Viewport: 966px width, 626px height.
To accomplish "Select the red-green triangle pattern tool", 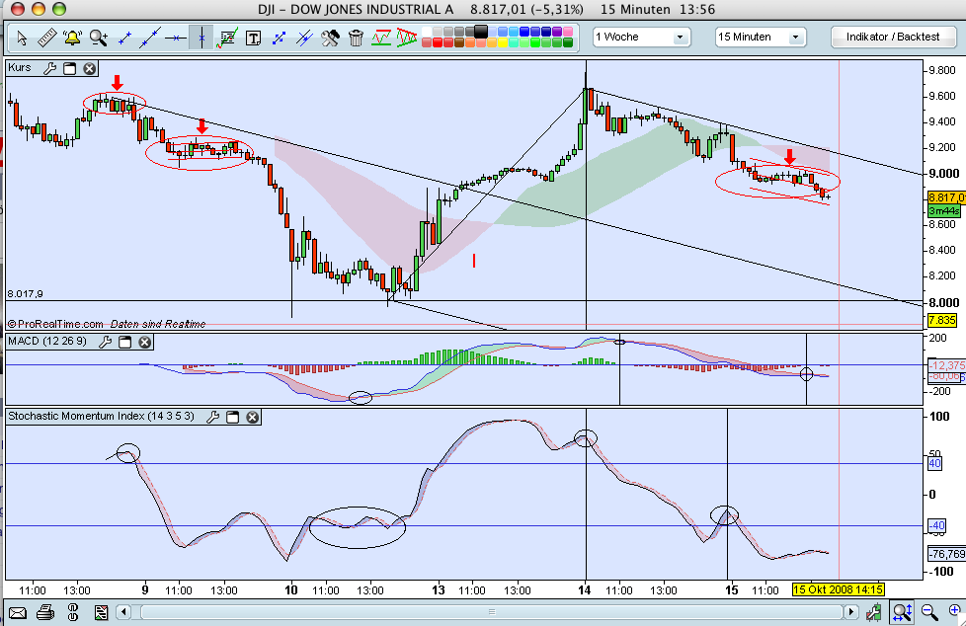I will 407,39.
